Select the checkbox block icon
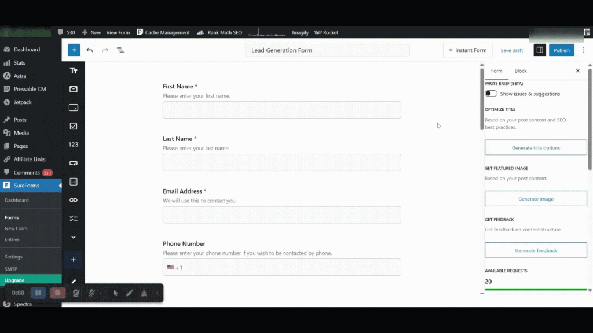 point(74,126)
